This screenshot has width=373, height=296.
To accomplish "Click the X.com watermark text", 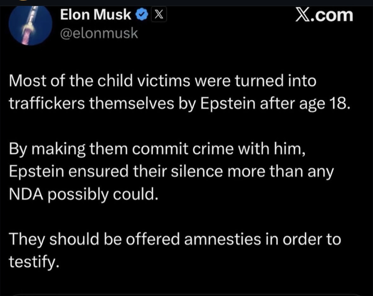I will 324,15.
